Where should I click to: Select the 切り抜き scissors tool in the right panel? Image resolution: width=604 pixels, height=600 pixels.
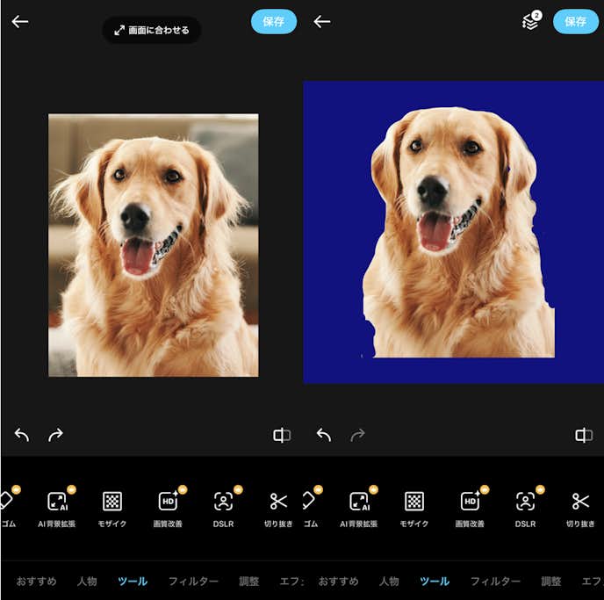point(580,509)
